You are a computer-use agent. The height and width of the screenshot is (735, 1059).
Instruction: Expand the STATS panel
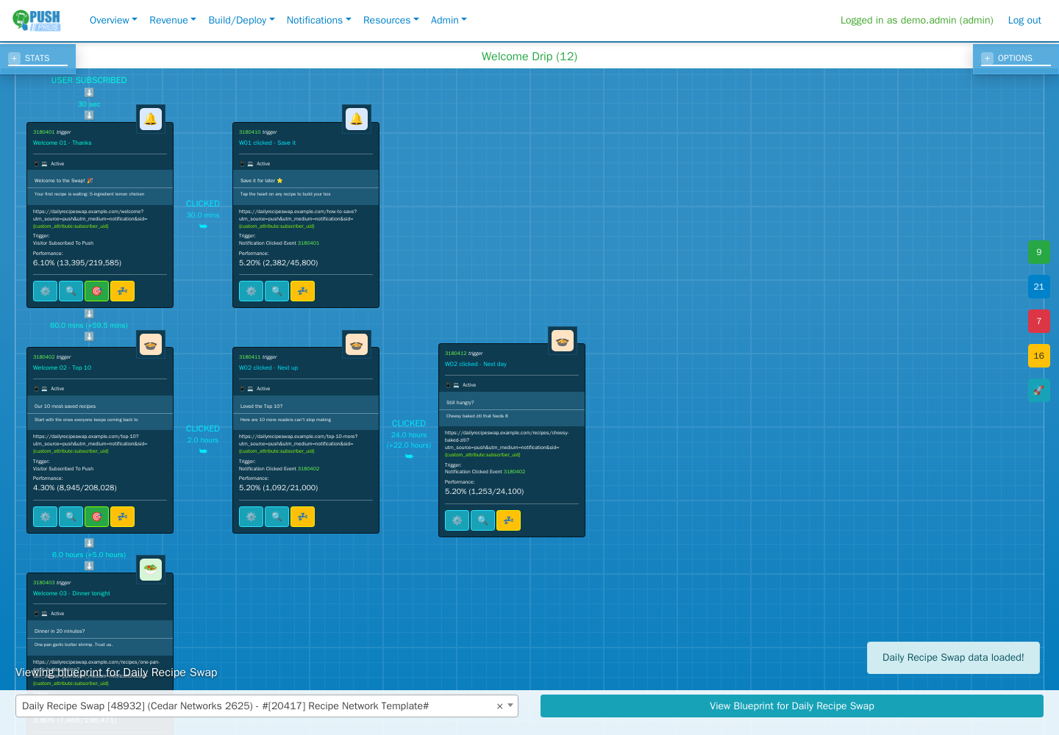coord(38,58)
